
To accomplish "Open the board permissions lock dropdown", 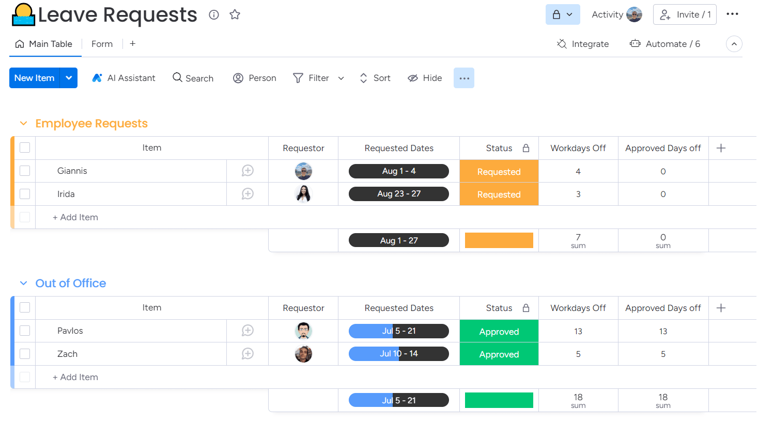I will (563, 14).
